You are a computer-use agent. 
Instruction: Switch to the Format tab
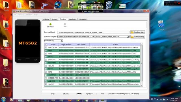point(54,19)
